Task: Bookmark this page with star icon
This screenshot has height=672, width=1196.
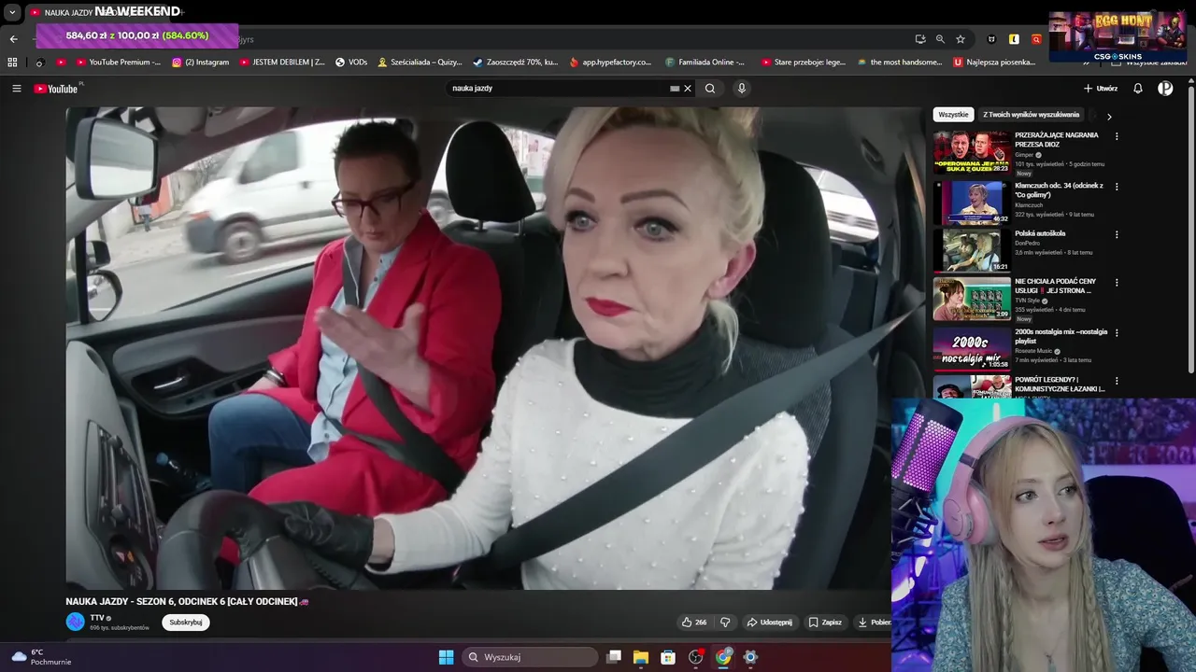Action: tap(961, 39)
